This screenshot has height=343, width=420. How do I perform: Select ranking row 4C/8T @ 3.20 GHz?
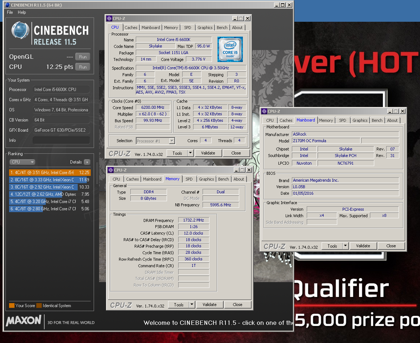50,202
